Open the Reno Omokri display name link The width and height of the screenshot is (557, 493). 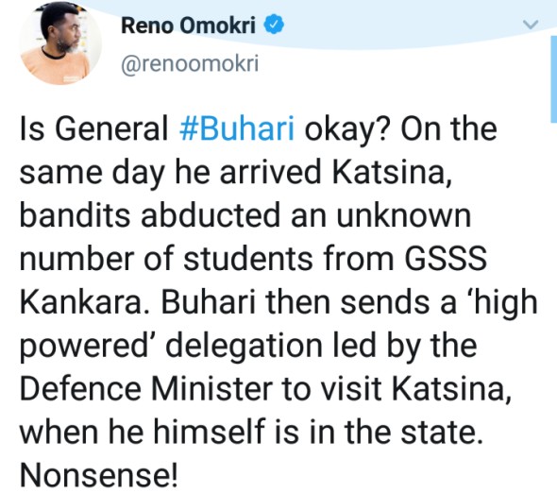click(188, 25)
